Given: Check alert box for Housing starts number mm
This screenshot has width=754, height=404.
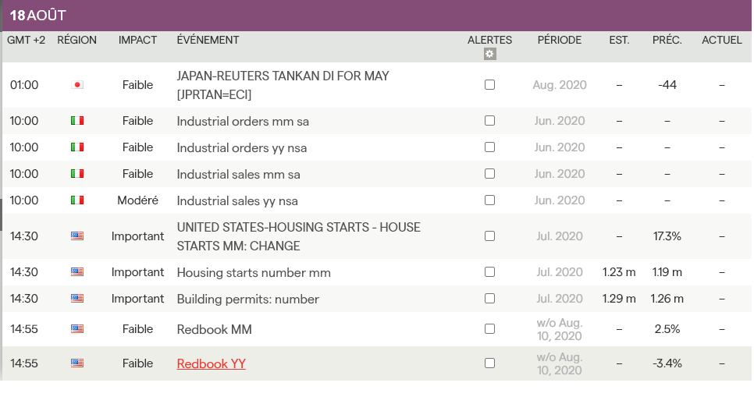Looking at the screenshot, I should pyautogui.click(x=489, y=272).
